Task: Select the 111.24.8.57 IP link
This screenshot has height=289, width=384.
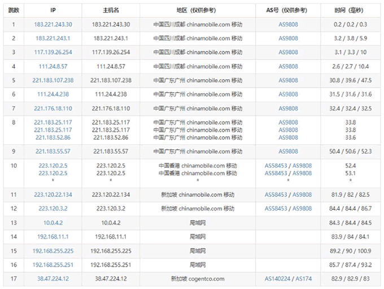Action: [53, 66]
